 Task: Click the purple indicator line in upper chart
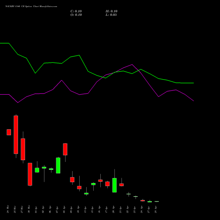tap(97, 82)
